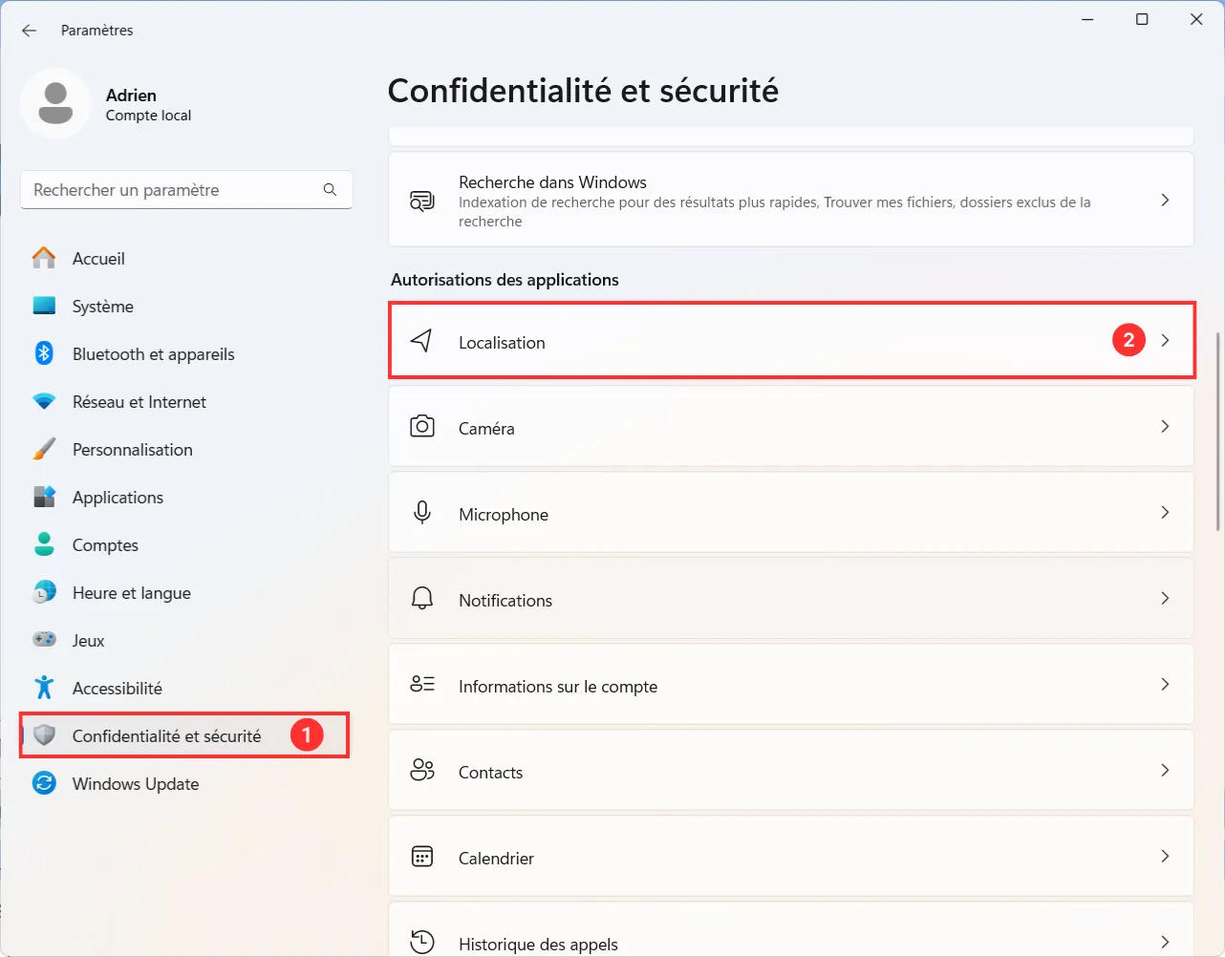Open Contacts via its chevron
The width and height of the screenshot is (1225, 957).
tap(1165, 770)
